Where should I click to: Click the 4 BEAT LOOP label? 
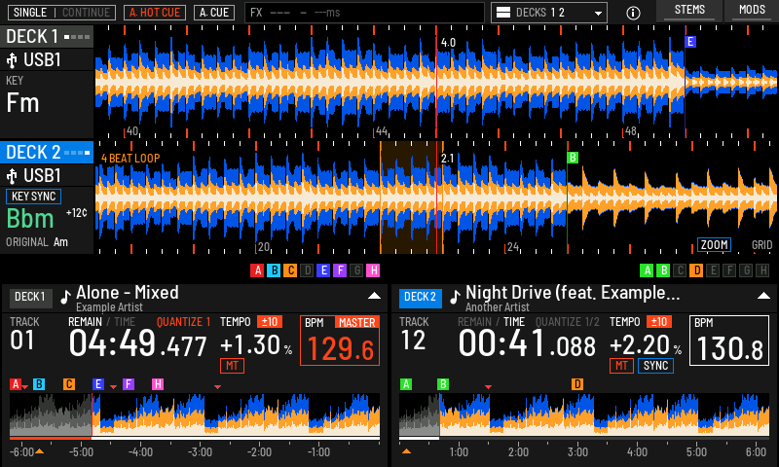point(130,159)
